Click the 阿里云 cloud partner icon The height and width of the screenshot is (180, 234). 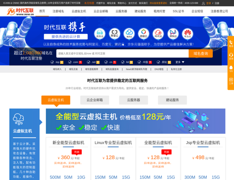pyautogui.click(x=114, y=33)
